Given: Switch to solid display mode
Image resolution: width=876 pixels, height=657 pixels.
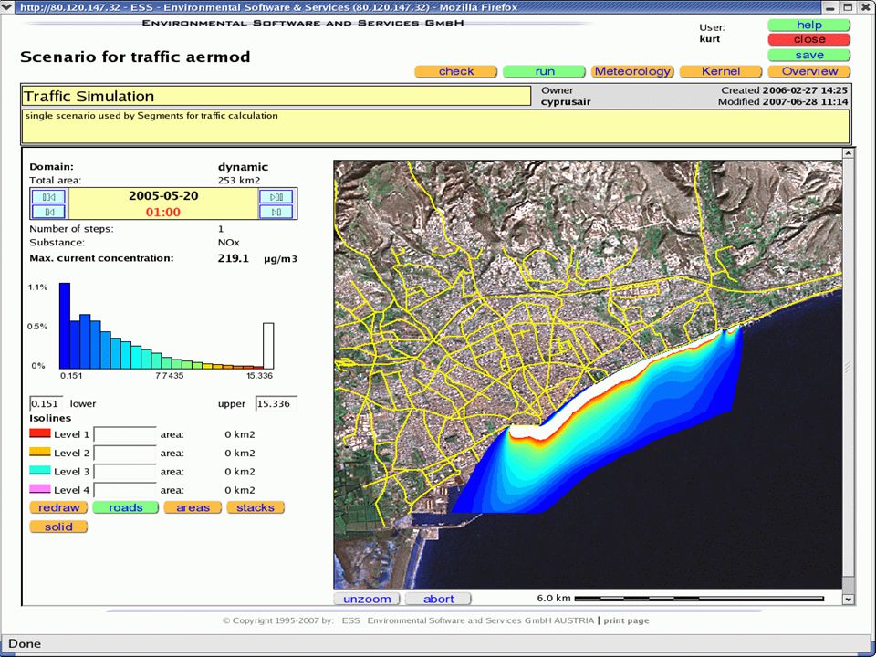Looking at the screenshot, I should coord(58,527).
